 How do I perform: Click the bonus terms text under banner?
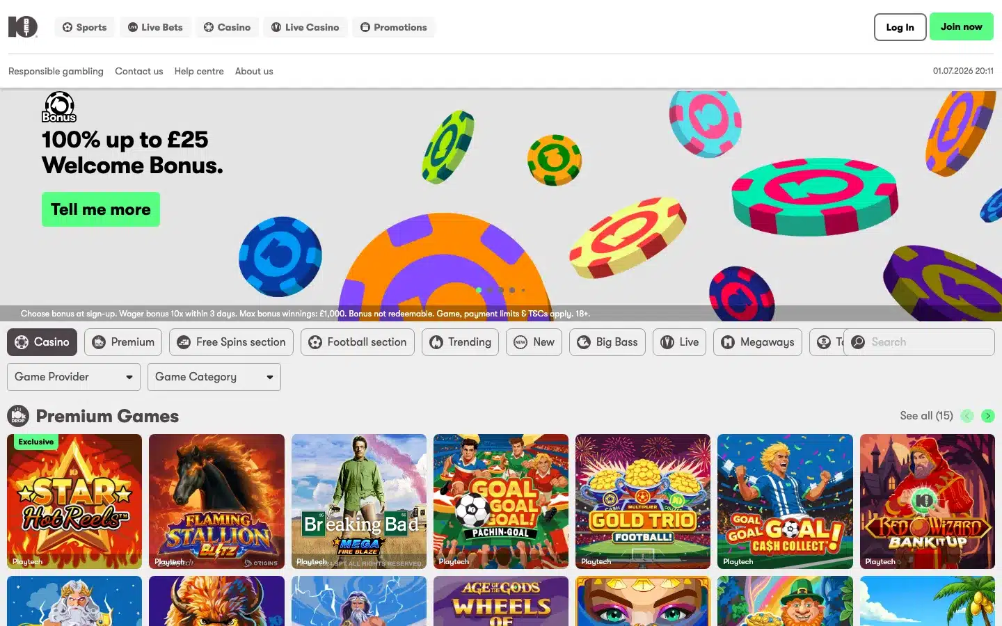[305, 314]
